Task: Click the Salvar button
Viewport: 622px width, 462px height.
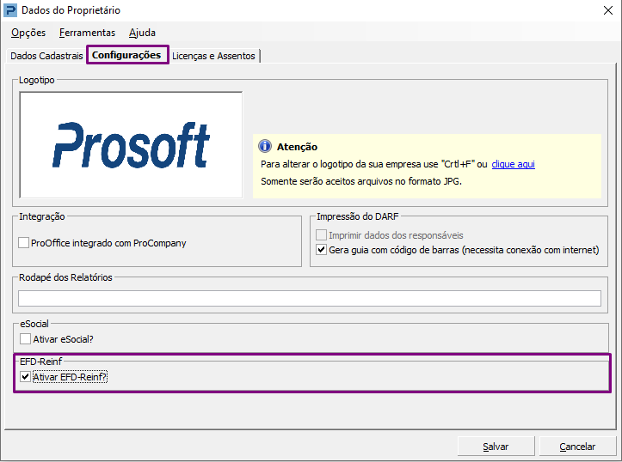Action: tap(496, 447)
